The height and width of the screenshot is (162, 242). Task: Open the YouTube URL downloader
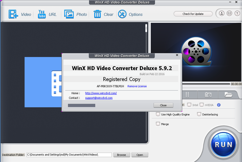coord(42,14)
